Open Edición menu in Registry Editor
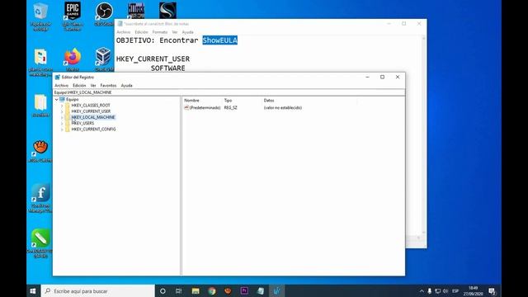 click(x=79, y=86)
